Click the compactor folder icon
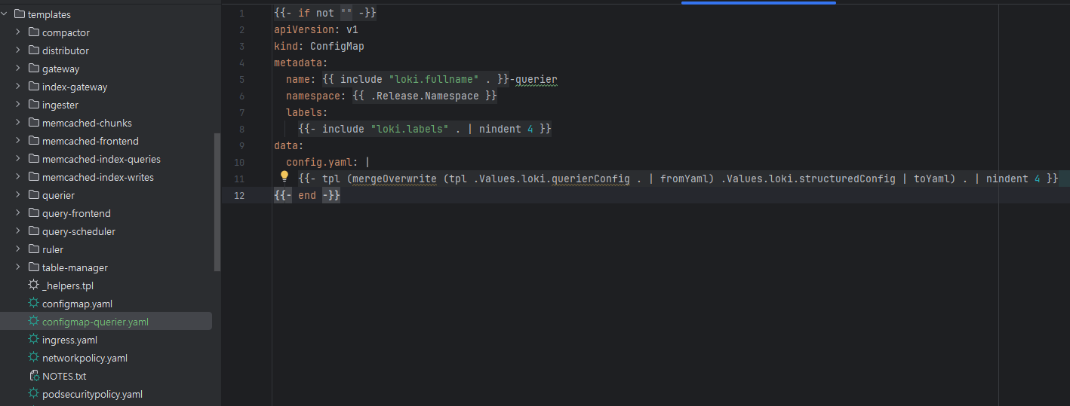Image resolution: width=1070 pixels, height=406 pixels. click(34, 32)
